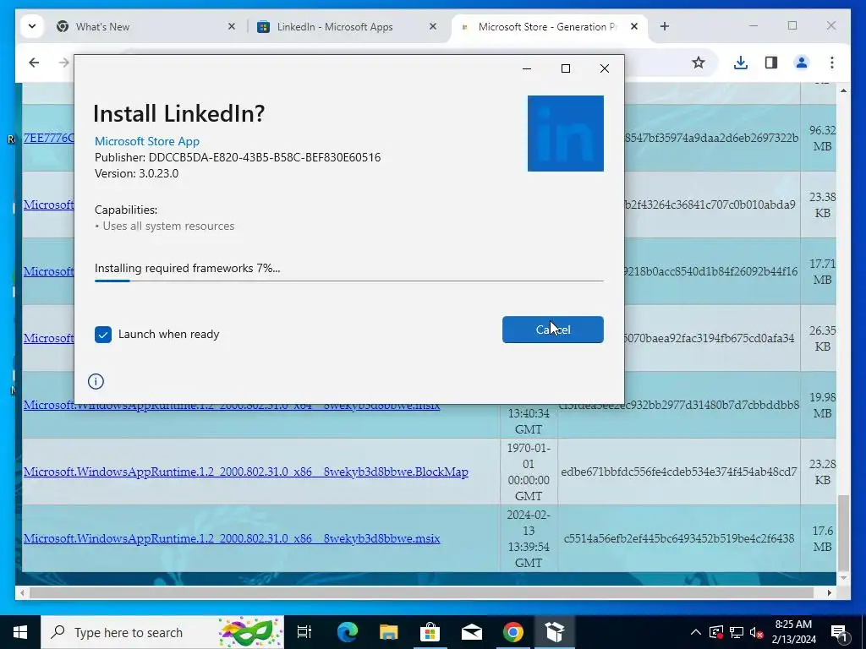Open the Windows Start menu

pos(20,632)
